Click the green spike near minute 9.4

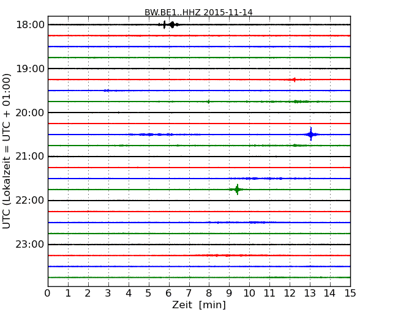click(x=237, y=190)
